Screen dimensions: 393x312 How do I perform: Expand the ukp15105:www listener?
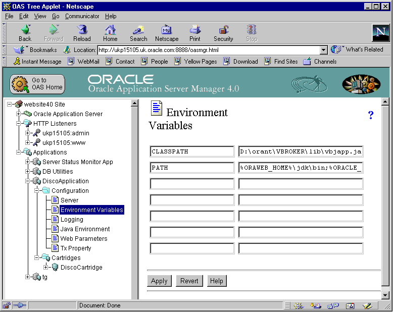28,143
